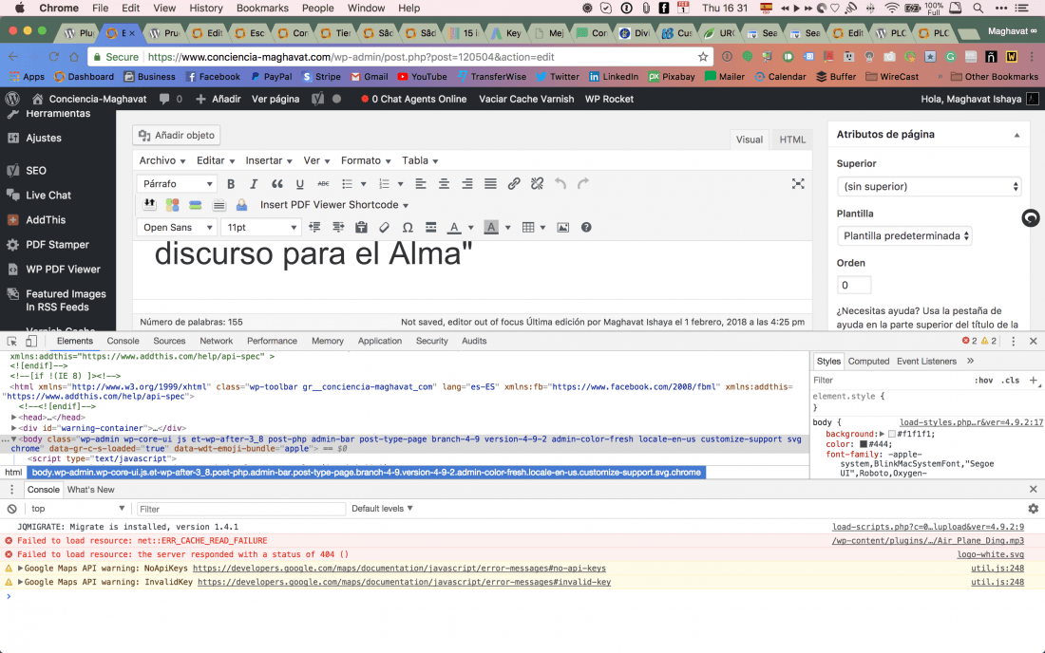Viewport: 1045px width, 653px height.
Task: Paste as plain text
Action: pyautogui.click(x=361, y=228)
